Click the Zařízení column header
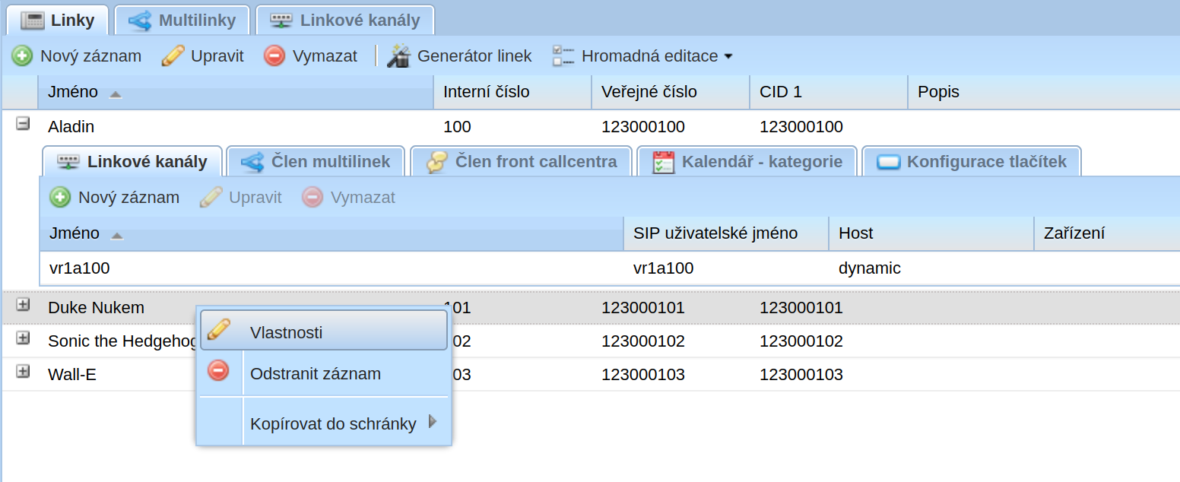The width and height of the screenshot is (1180, 482). click(1107, 233)
